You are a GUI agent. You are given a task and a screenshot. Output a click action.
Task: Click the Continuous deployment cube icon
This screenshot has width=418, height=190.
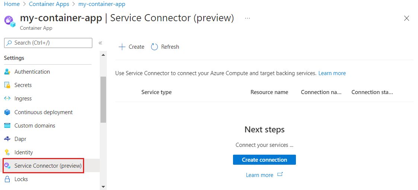click(x=7, y=112)
